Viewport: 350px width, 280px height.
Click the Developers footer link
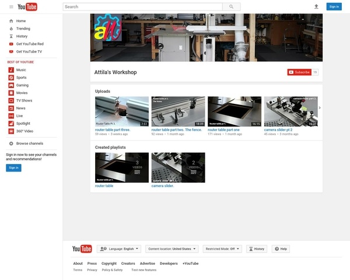169,264
